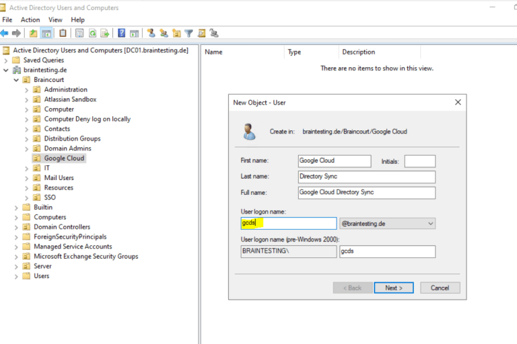Expand the Distribution Groups OU

[27, 139]
